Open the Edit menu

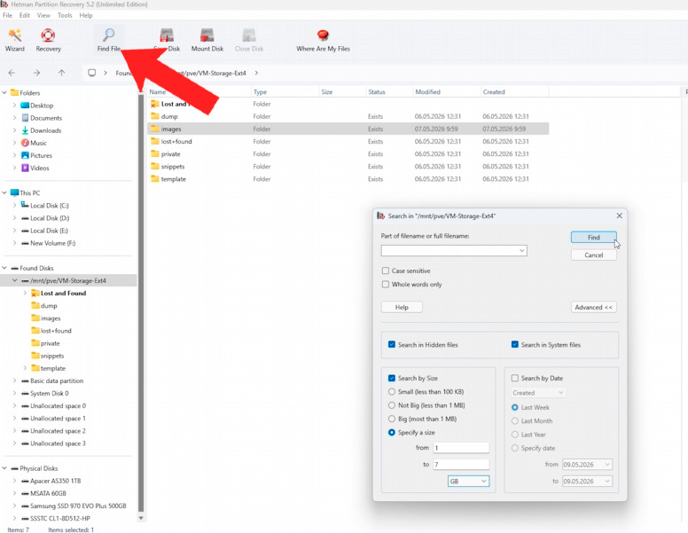[x=25, y=15]
